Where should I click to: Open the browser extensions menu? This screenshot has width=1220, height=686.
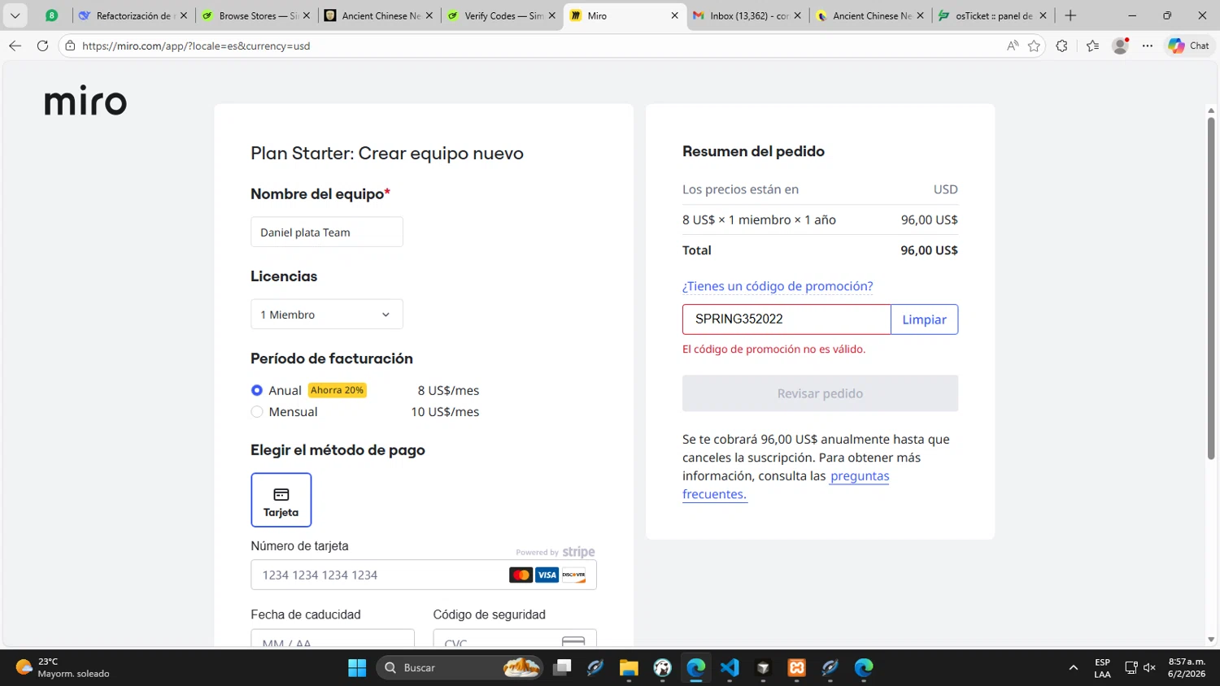[1061, 46]
